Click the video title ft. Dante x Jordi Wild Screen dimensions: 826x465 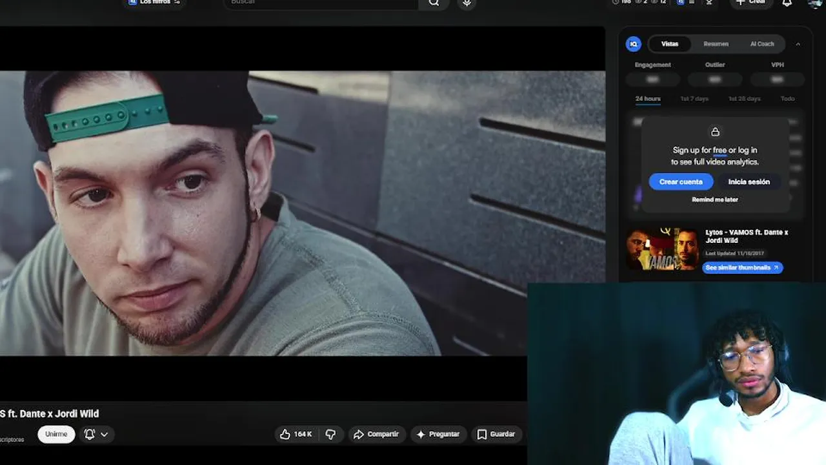tap(50, 414)
